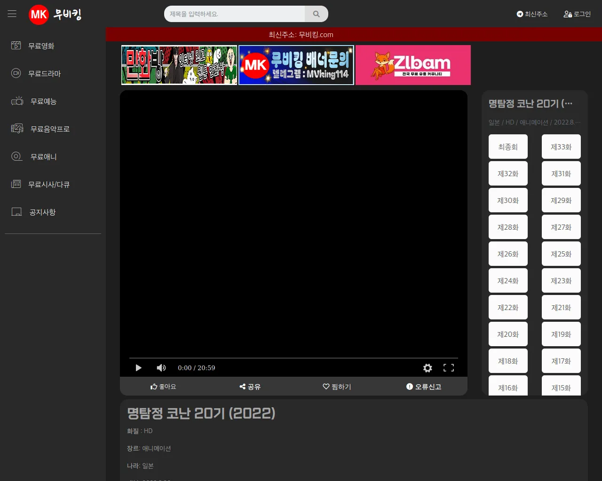Open video settings gear icon

[x=427, y=368]
